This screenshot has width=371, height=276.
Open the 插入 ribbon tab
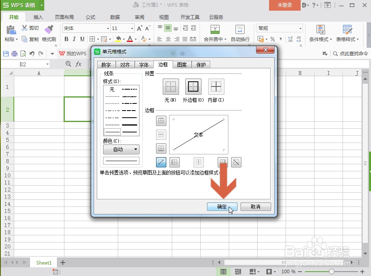coord(38,17)
